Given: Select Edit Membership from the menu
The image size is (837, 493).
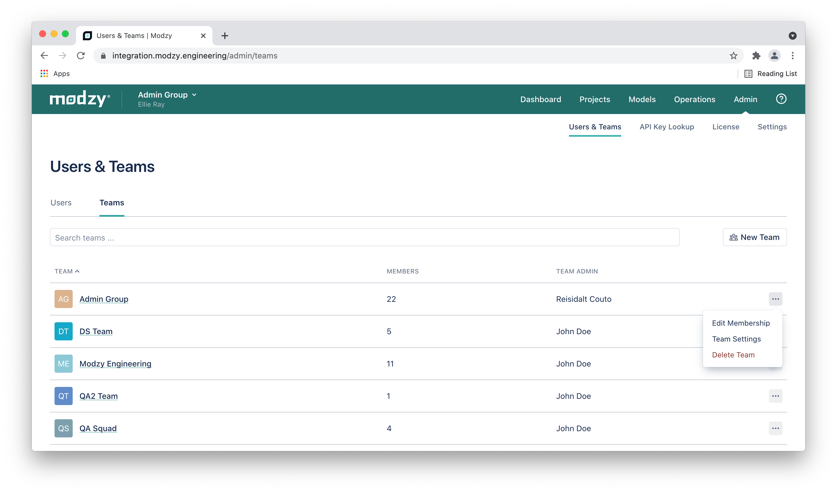Looking at the screenshot, I should click(740, 323).
